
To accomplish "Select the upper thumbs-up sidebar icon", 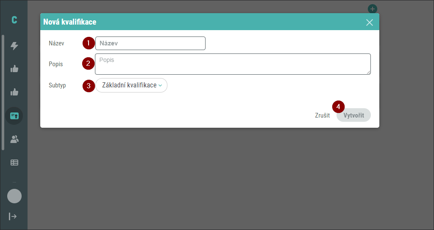I will click(14, 69).
